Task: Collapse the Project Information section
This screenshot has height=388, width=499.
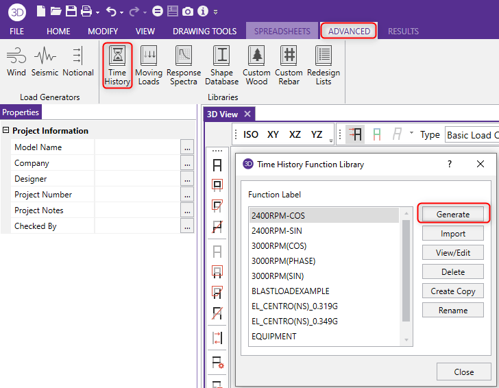Action: [6, 131]
